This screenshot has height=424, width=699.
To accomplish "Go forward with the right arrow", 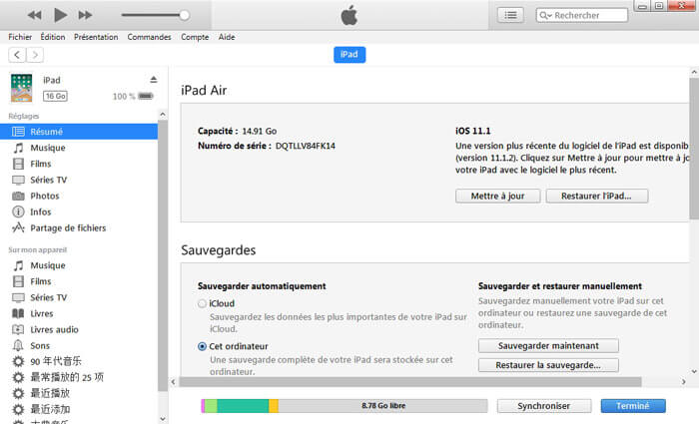I will coord(35,55).
